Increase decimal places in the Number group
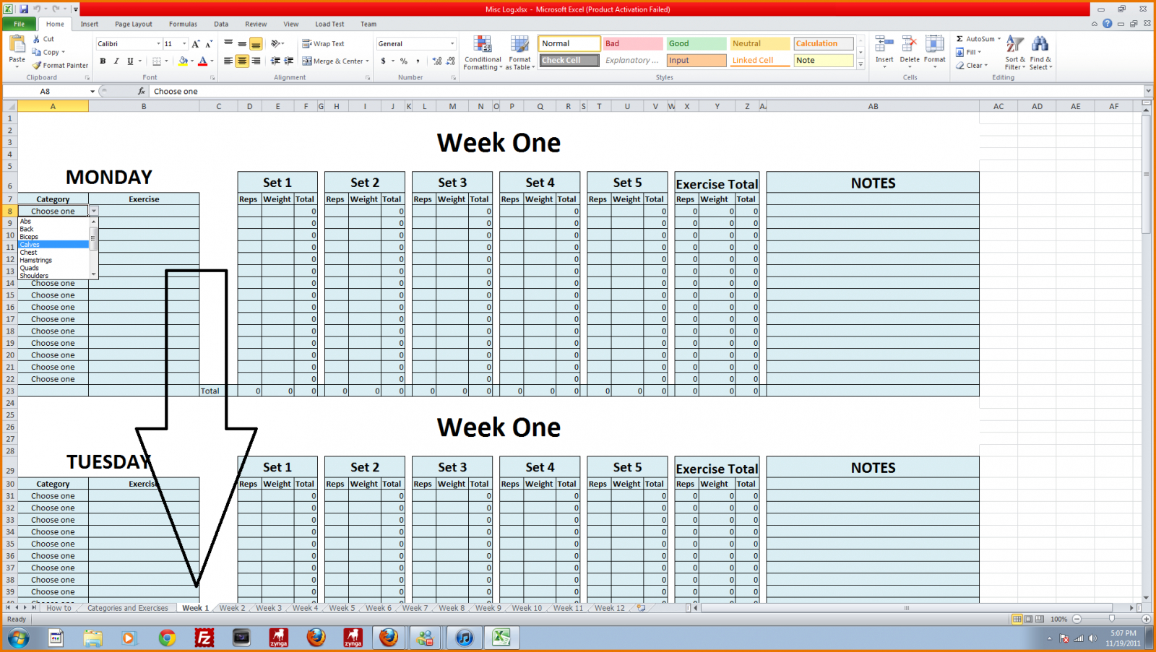Screen dimensions: 1156x652 click(x=437, y=61)
